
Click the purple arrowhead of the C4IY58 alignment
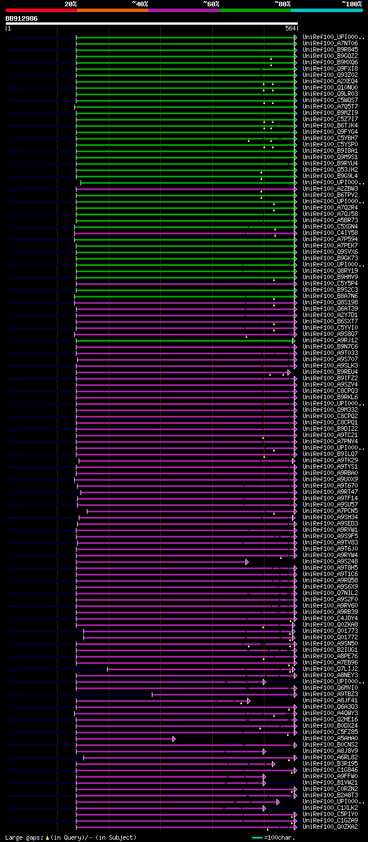[x=296, y=233]
